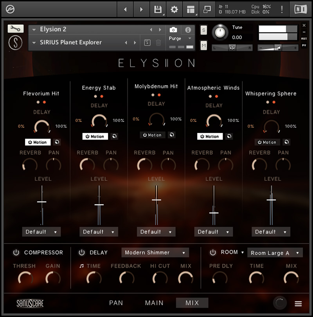Click the PV button
This screenshot has width=313, height=317.
coord(304,45)
